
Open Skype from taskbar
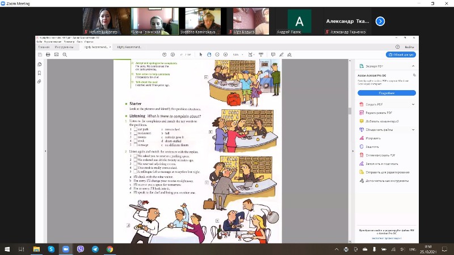pos(51,249)
